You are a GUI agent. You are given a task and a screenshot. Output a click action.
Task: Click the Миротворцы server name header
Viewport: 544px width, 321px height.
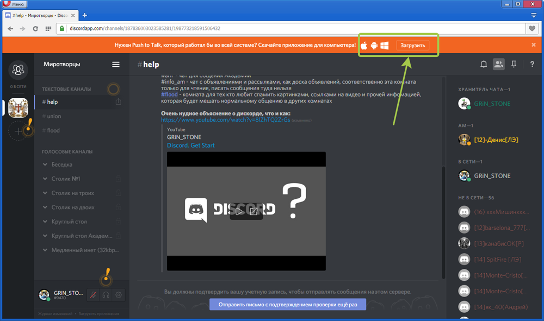point(62,64)
